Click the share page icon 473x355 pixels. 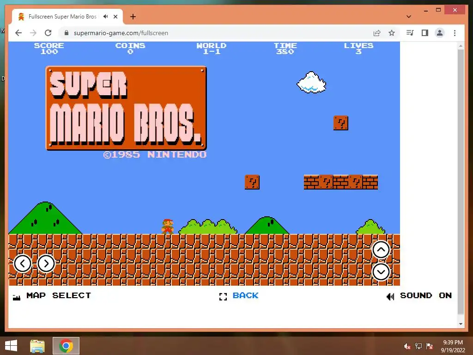[x=377, y=33]
